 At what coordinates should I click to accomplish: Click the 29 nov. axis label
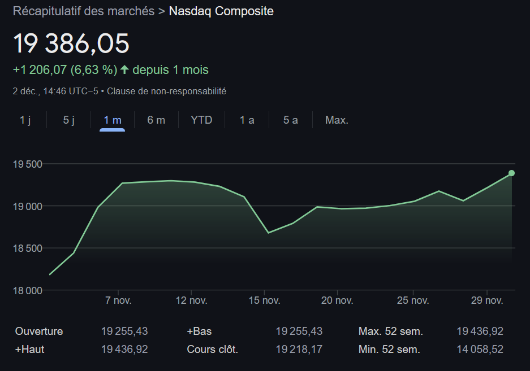(487, 300)
